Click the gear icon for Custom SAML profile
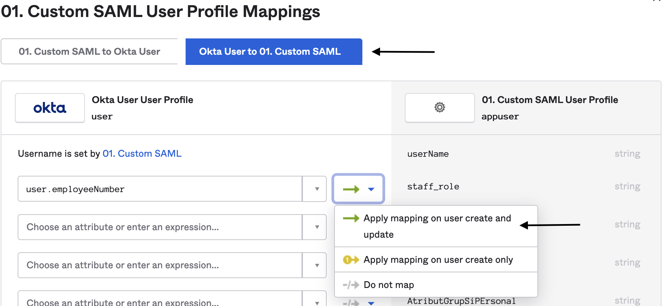 439,107
